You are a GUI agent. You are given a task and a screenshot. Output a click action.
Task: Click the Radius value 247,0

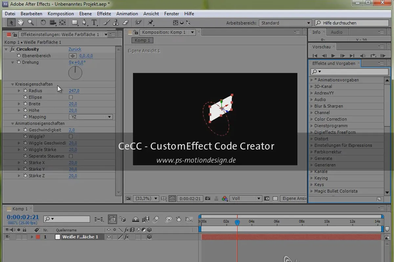pyautogui.click(x=74, y=91)
